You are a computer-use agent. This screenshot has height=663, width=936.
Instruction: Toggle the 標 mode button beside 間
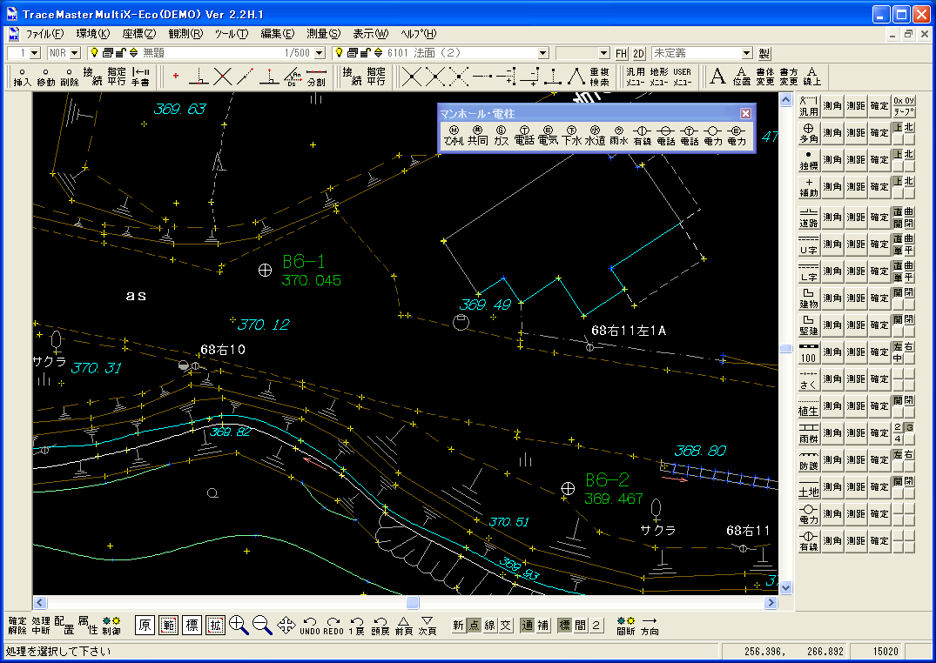(x=565, y=626)
